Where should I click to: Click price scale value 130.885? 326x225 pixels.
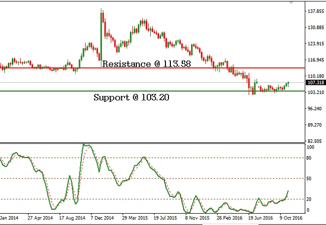tap(316, 28)
